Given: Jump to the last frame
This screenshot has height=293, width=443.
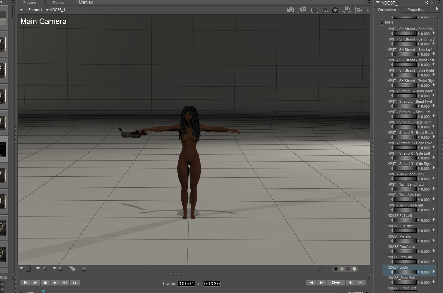Looking at the screenshot, I should pos(36,283).
